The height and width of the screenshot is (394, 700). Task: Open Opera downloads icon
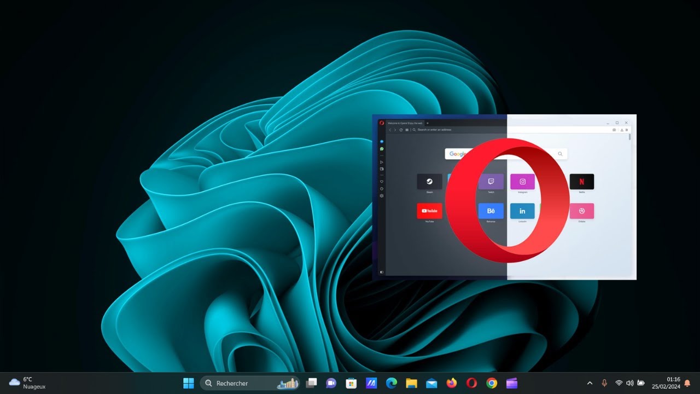coord(622,130)
